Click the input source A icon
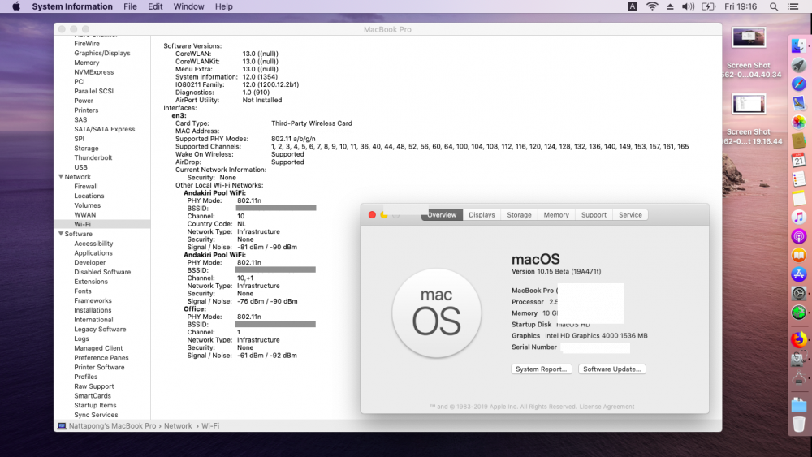Screen dimensions: 812x457 pyautogui.click(x=633, y=6)
